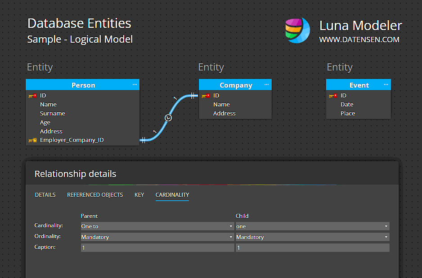Viewport: 422px width, 278px height.
Task: Click the clock marker on the relationship line
Action: [x=168, y=117]
